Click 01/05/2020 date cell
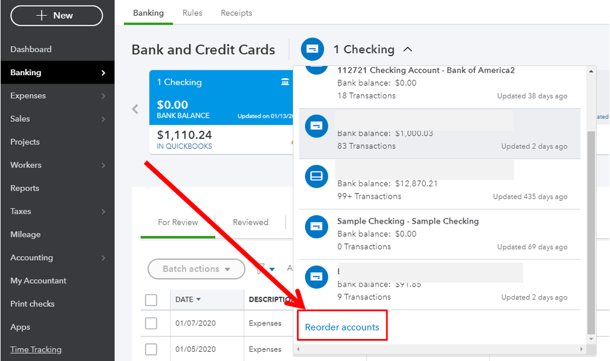The image size is (610, 361). pos(196,349)
